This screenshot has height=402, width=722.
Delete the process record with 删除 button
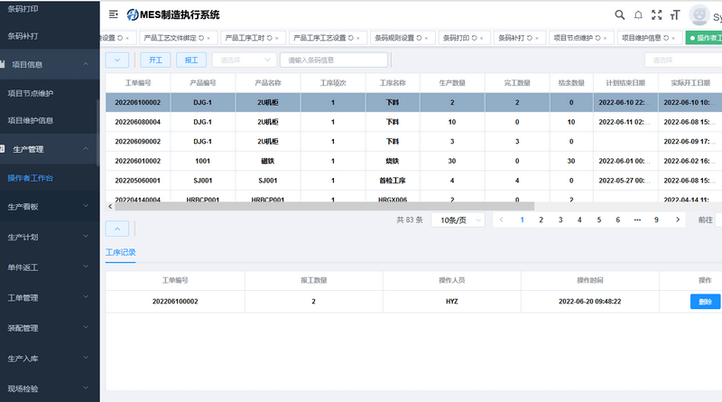705,302
